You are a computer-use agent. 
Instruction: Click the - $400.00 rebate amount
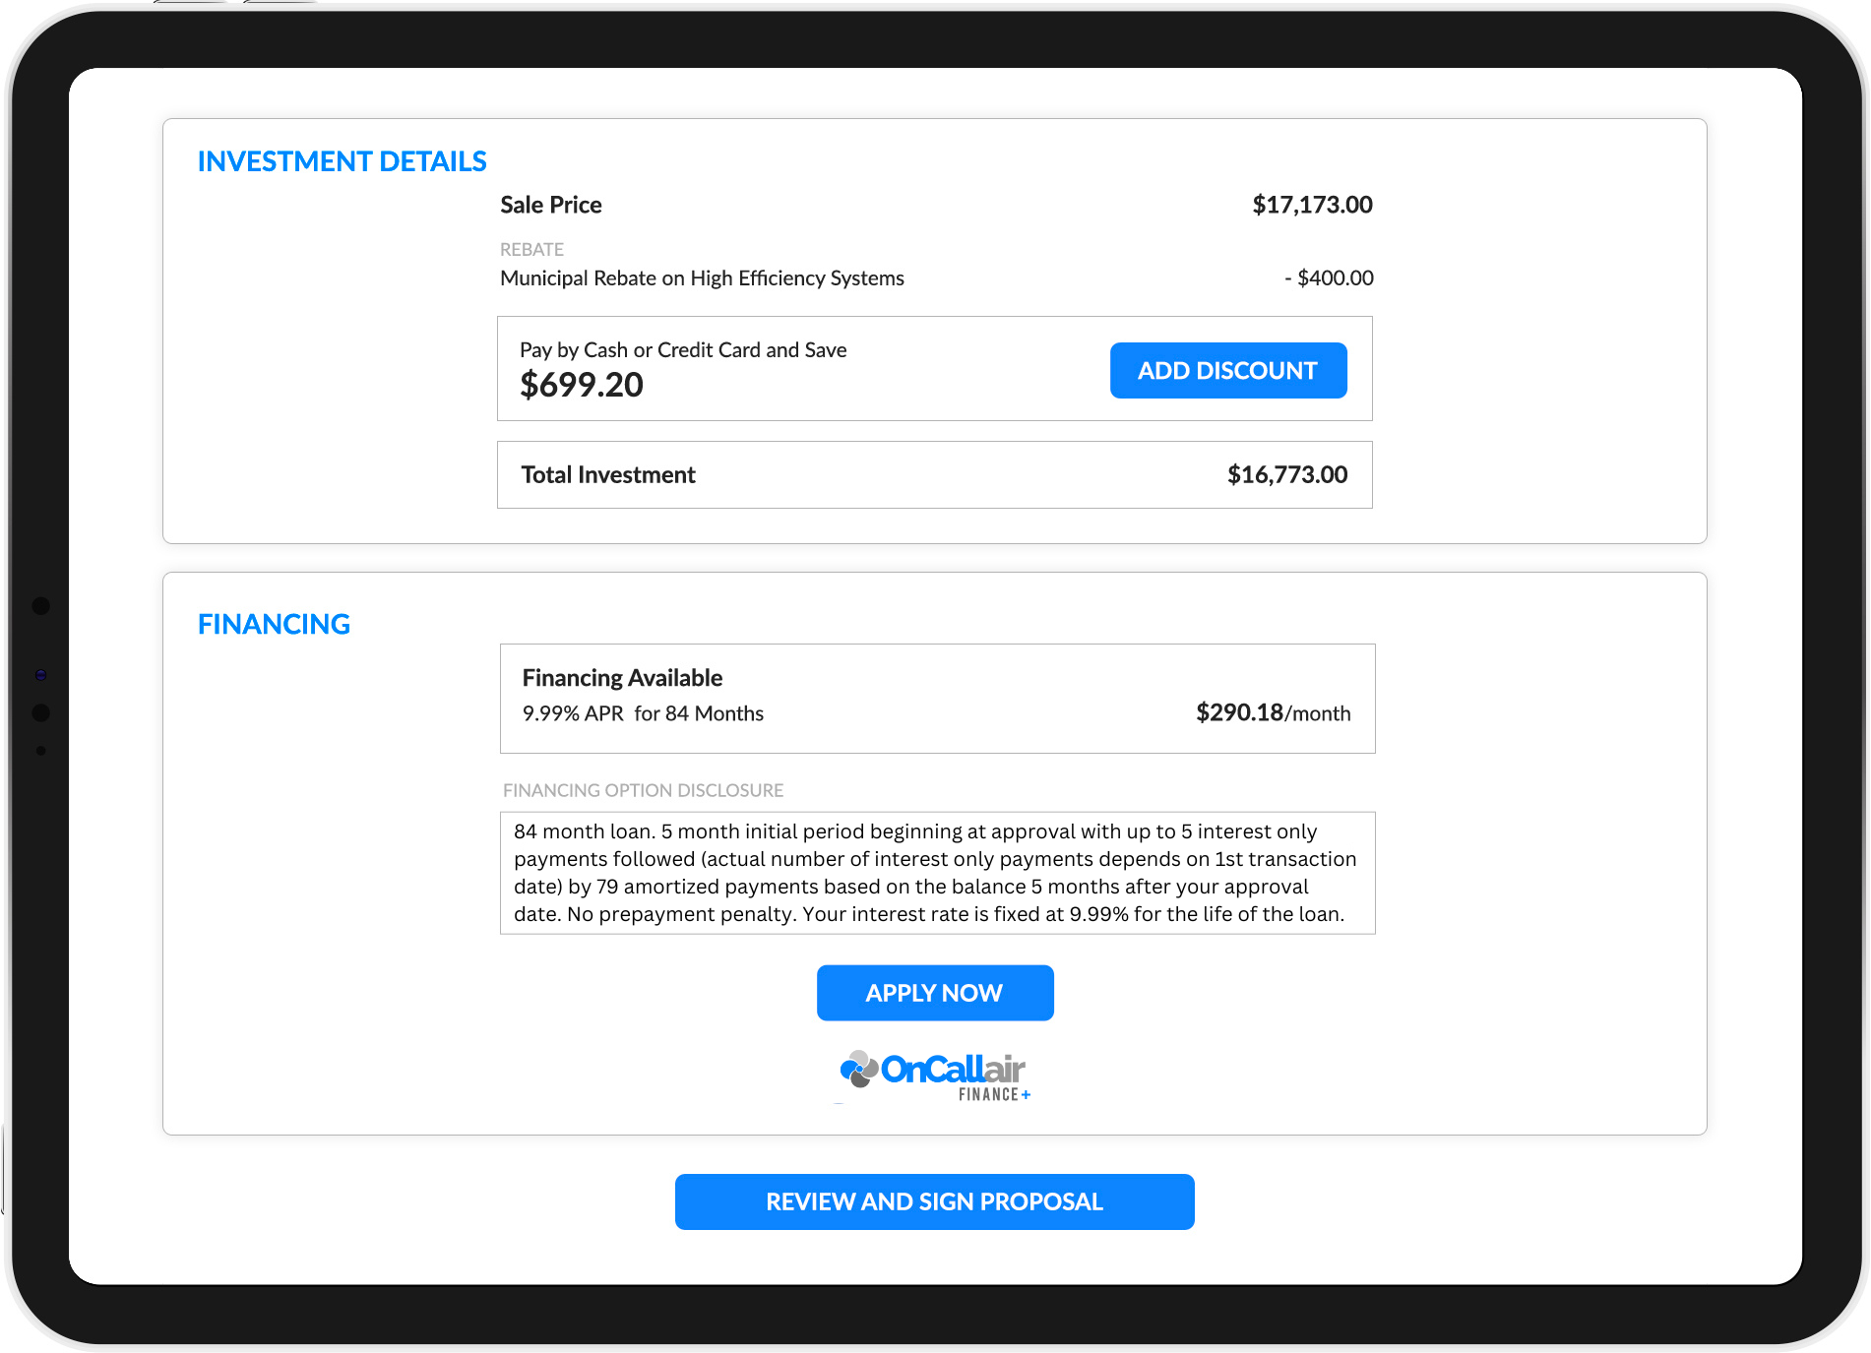(1329, 278)
